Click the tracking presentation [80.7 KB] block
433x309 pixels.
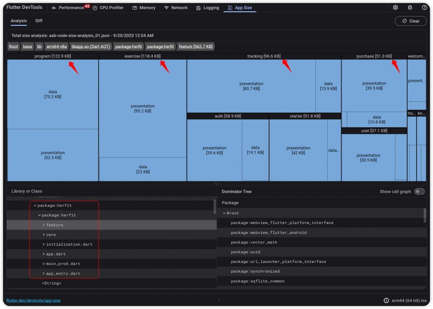click(251, 86)
